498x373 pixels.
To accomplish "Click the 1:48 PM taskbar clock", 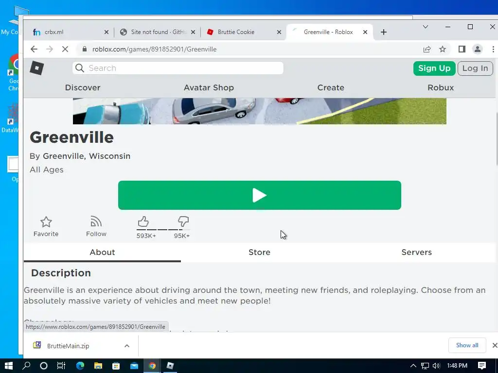I will coord(457,366).
